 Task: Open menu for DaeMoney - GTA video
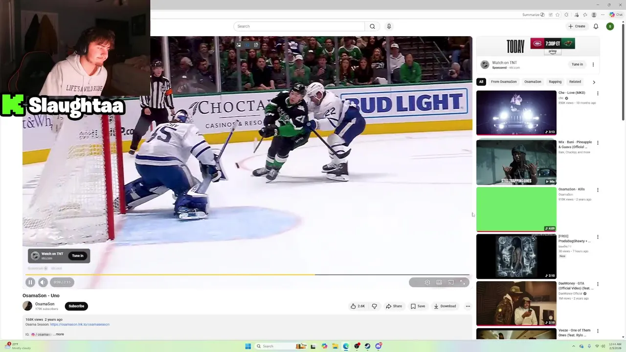pos(597,284)
